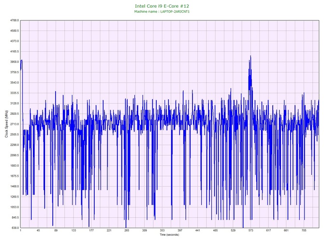Click the x-axis tick label 1

20,230
